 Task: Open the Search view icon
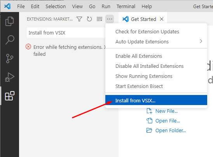9,40
